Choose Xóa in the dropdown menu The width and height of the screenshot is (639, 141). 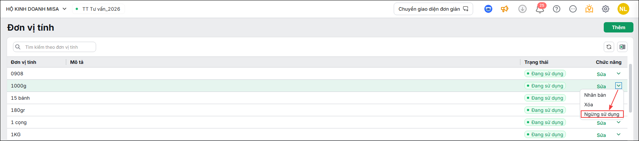pyautogui.click(x=589, y=104)
